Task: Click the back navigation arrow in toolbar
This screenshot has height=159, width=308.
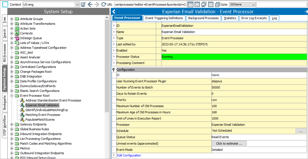Action: [90, 5]
